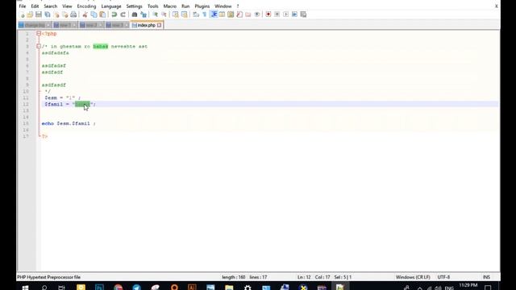The image size is (516, 290).
Task: Save the current recorded macro icon
Action: tap(303, 14)
